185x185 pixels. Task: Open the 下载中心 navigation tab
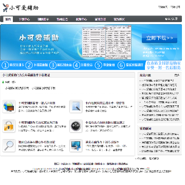[24, 19]
